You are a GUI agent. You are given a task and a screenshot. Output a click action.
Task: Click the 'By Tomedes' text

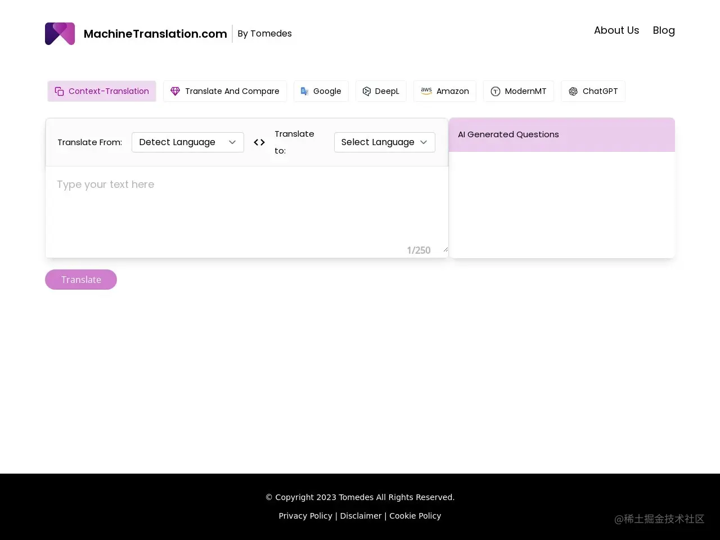pos(264,34)
